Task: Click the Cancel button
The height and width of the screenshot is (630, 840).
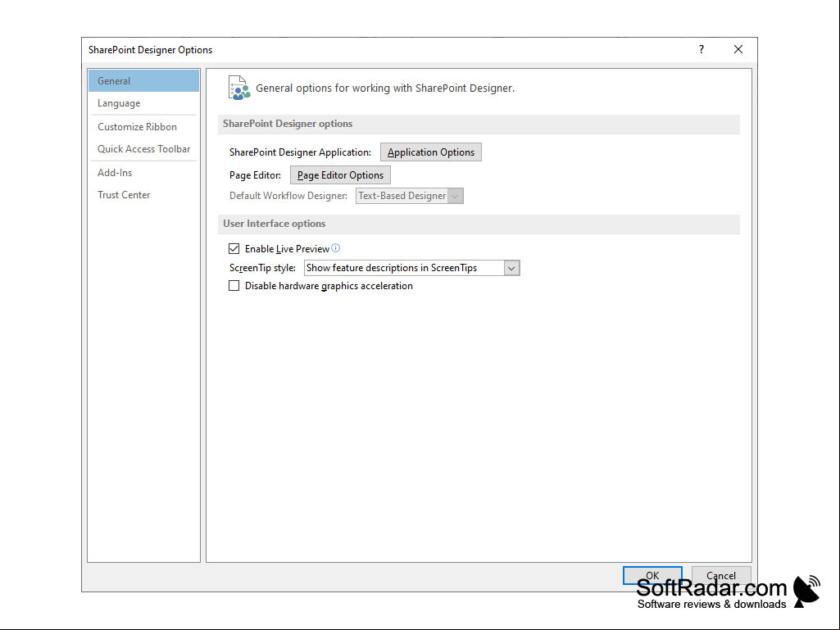Action: (721, 575)
